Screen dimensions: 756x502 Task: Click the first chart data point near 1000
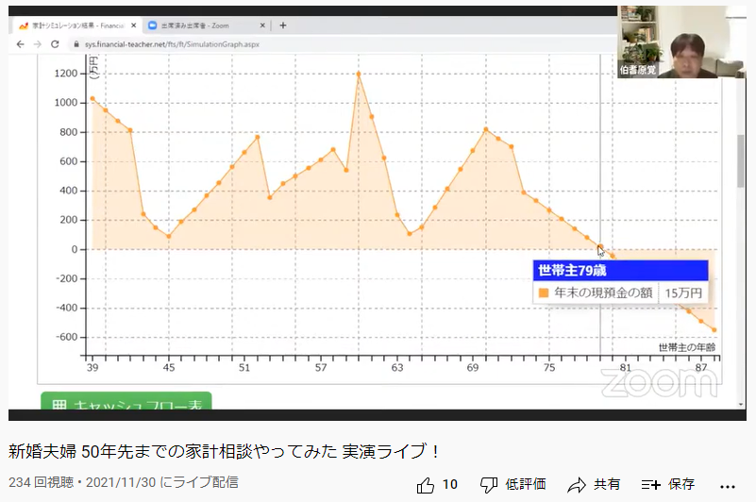92,98
